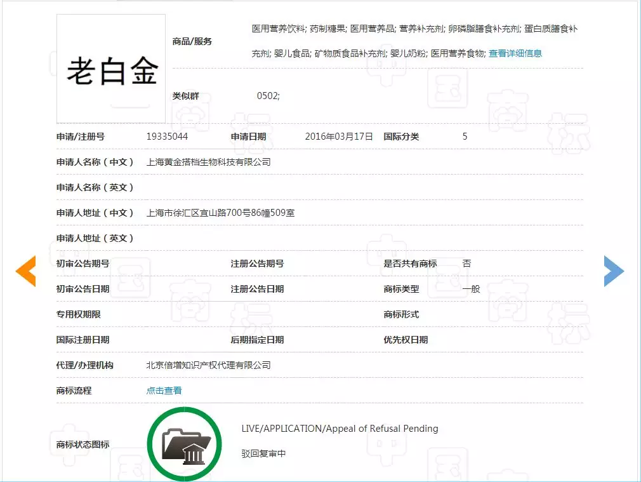This screenshot has width=641, height=482.
Task: Click the 商标流程 field label
Action: point(74,391)
